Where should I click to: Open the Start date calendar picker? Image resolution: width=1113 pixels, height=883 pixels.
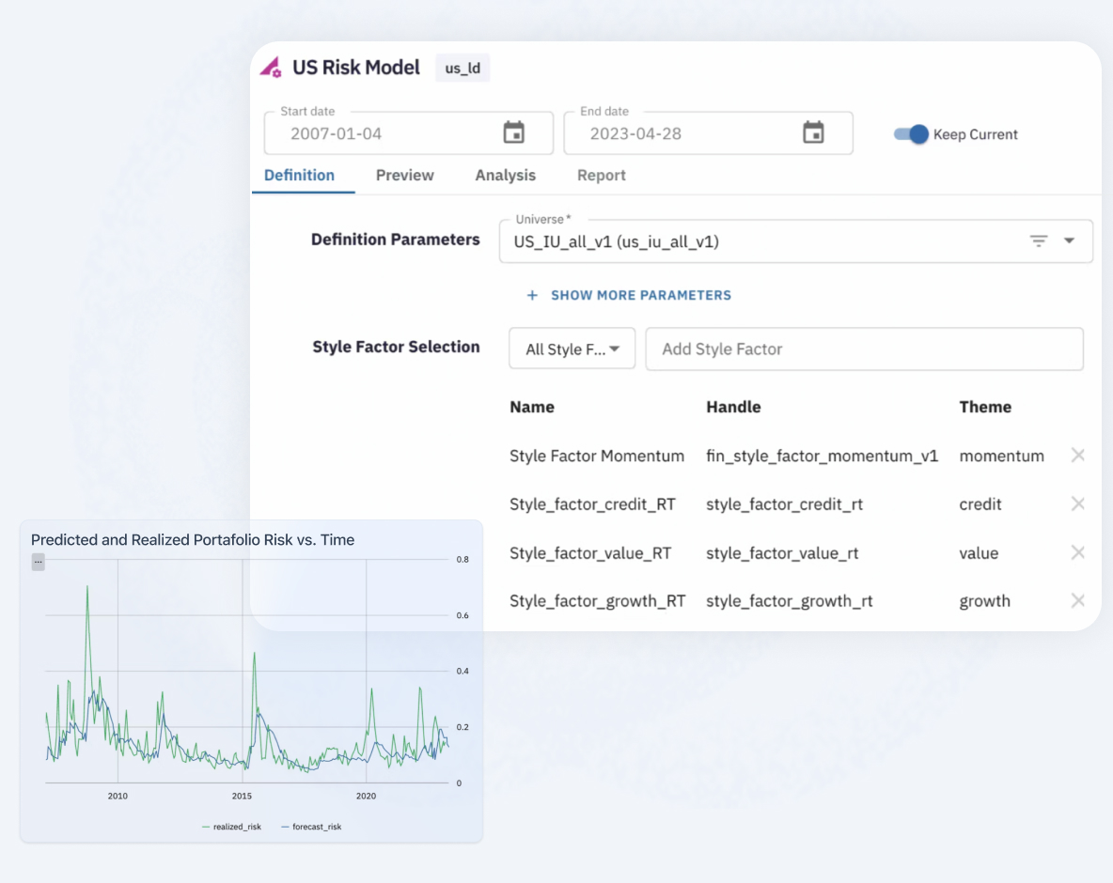click(514, 132)
